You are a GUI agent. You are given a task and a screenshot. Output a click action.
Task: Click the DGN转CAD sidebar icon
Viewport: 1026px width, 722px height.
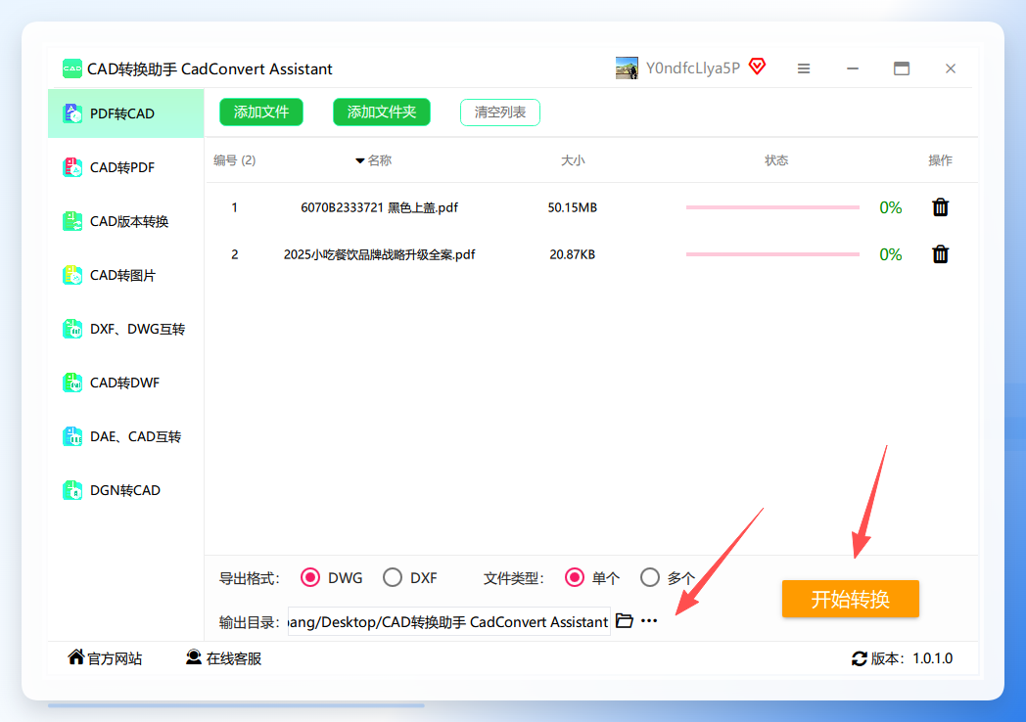point(72,490)
